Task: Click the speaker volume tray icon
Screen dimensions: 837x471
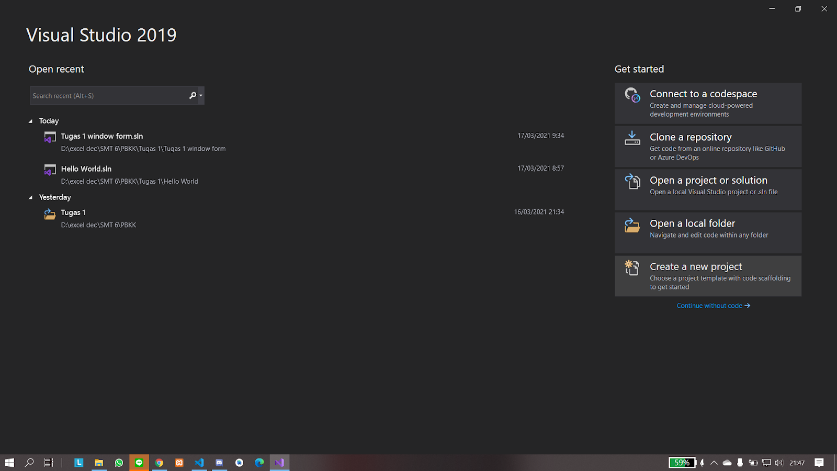Action: coord(779,463)
